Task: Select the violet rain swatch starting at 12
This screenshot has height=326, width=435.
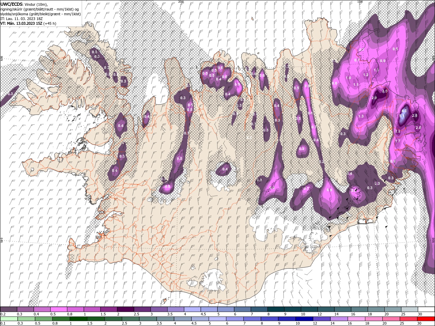Action: click(321, 319)
